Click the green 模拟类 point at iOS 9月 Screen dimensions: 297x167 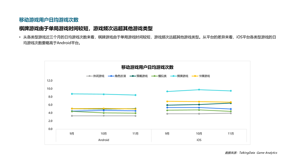[x=167, y=110]
